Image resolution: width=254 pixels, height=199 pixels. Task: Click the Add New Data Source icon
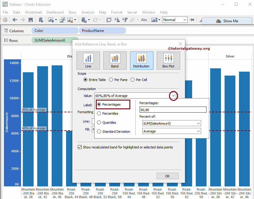[41, 20]
